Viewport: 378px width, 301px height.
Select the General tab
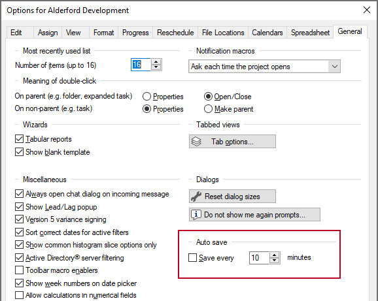click(x=350, y=31)
